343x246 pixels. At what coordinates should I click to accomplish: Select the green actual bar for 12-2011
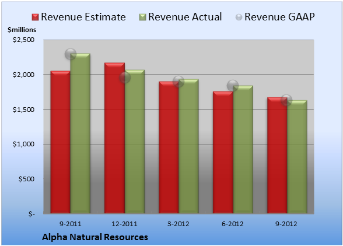135,142
